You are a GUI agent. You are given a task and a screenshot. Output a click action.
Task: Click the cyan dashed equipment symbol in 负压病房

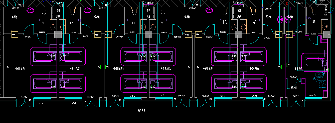click(x=322, y=83)
